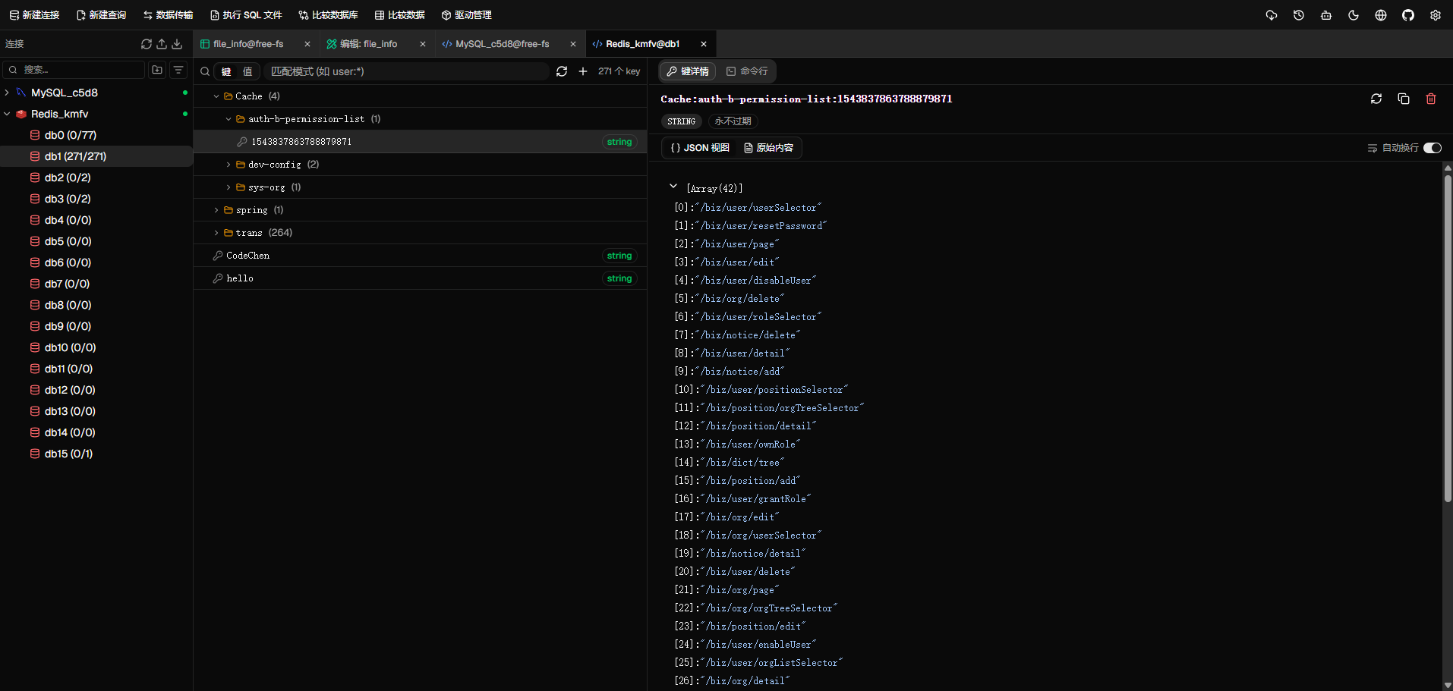This screenshot has height=691, width=1453.
Task: Add a new Redis key plus icon
Action: click(583, 71)
